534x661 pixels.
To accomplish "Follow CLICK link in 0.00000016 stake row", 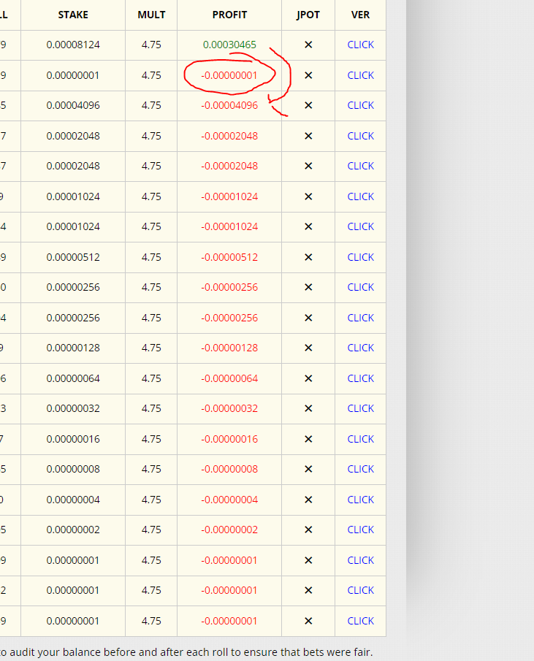I will [360, 439].
